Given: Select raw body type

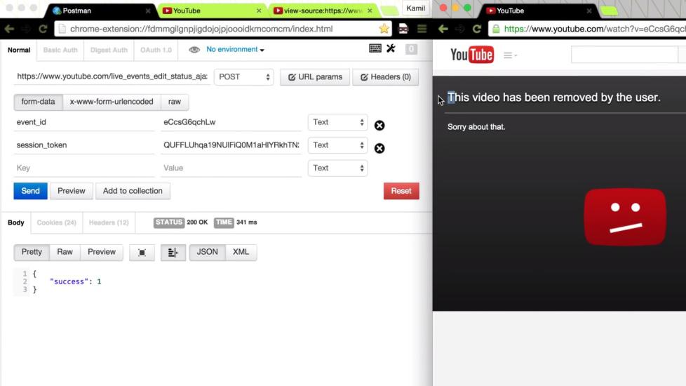Looking at the screenshot, I should click(175, 102).
